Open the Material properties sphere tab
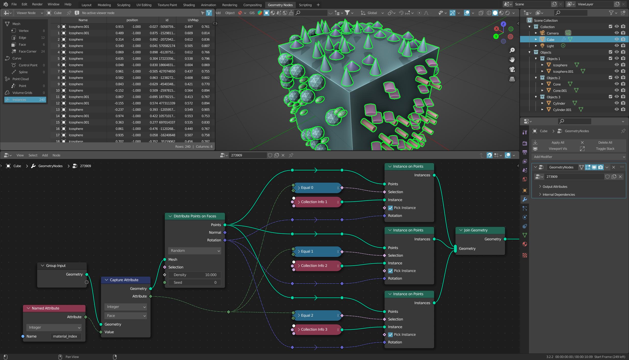Image resolution: width=629 pixels, height=360 pixels. click(525, 244)
